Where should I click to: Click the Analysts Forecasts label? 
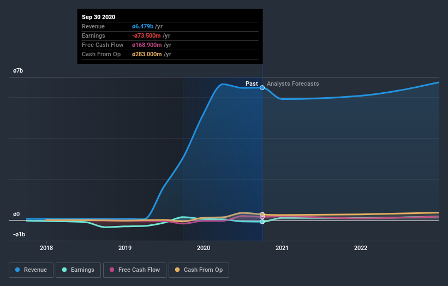click(293, 84)
